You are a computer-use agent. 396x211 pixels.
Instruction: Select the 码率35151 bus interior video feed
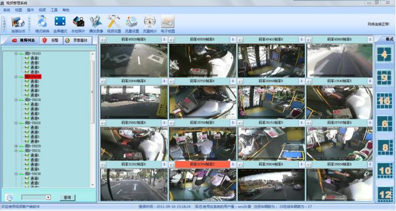coord(271,144)
